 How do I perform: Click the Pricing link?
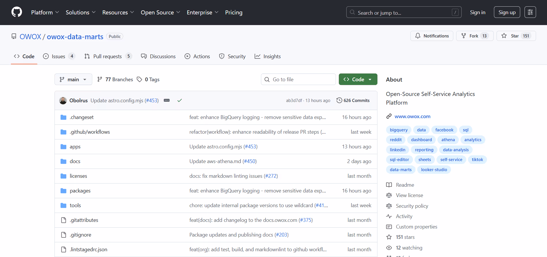point(234,12)
